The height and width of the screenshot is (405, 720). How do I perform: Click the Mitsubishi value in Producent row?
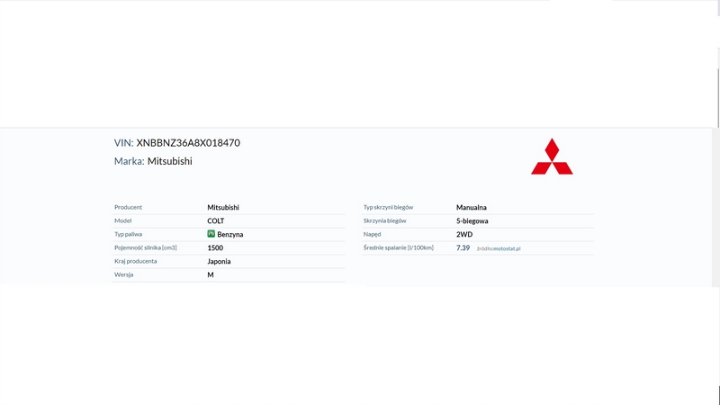(223, 208)
